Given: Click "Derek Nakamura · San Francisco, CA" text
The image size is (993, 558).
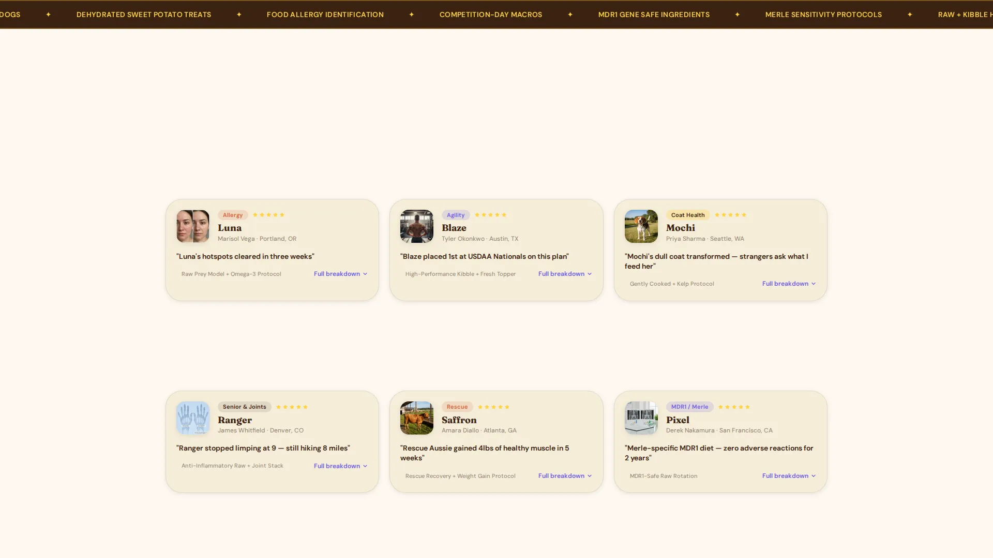Looking at the screenshot, I should [719, 430].
